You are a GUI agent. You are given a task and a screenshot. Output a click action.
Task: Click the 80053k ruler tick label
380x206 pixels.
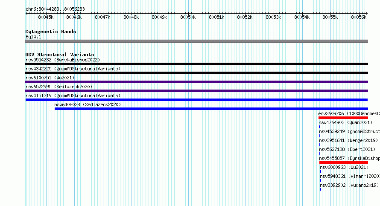pos(273,17)
